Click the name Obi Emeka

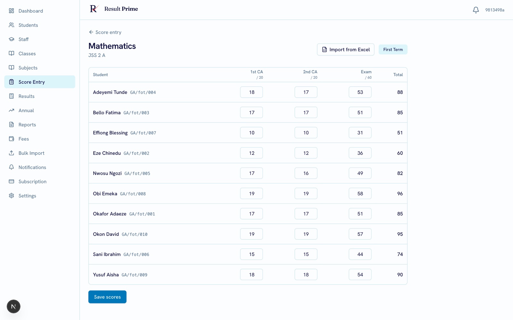tap(105, 194)
